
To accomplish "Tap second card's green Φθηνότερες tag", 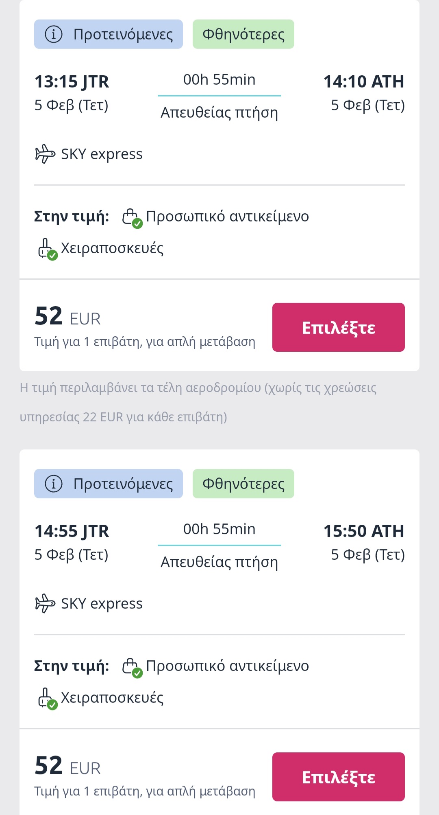I will coord(243,484).
